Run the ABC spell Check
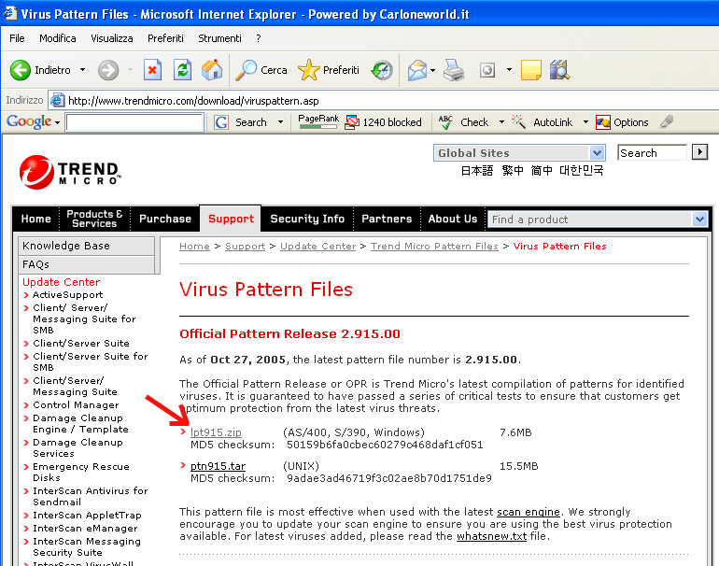This screenshot has width=719, height=566. tap(463, 122)
